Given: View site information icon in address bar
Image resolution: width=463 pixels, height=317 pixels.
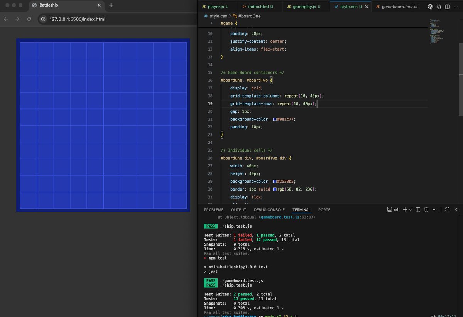Looking at the screenshot, I should point(43,19).
